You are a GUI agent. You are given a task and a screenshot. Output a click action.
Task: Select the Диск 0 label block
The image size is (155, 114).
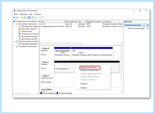point(47,53)
